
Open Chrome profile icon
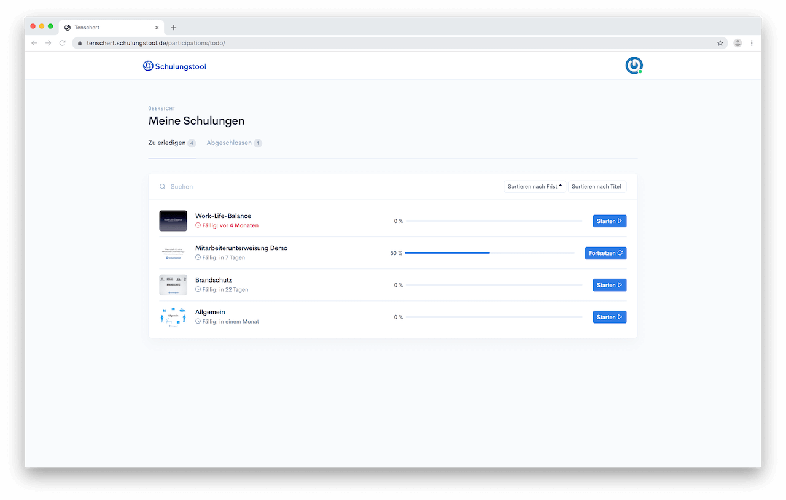click(x=737, y=43)
